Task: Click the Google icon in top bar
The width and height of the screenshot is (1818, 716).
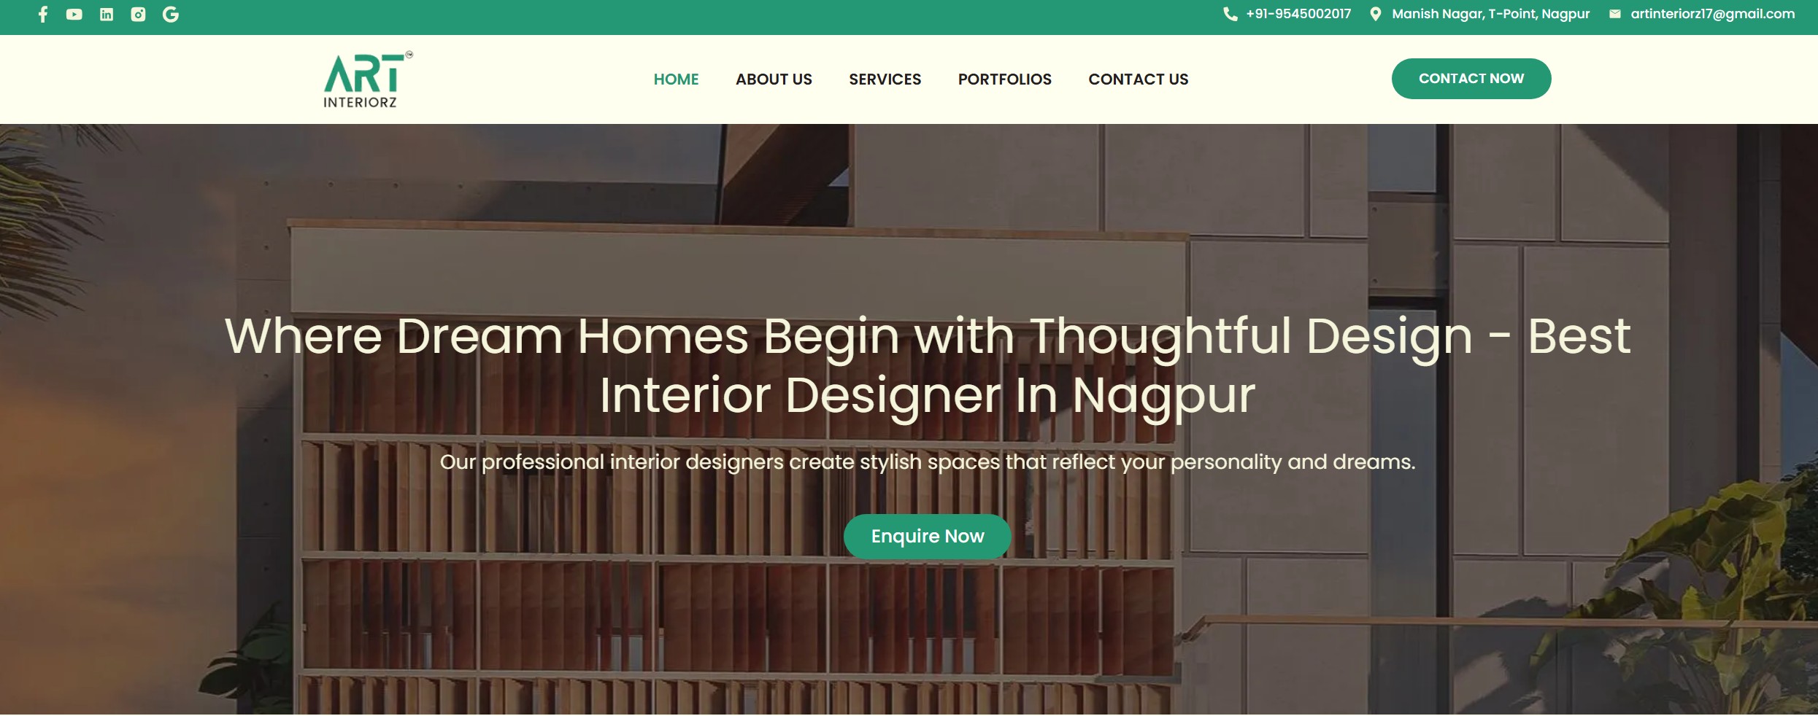Action: tap(171, 15)
